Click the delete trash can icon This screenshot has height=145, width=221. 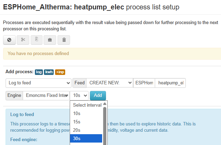tap(64, 40)
